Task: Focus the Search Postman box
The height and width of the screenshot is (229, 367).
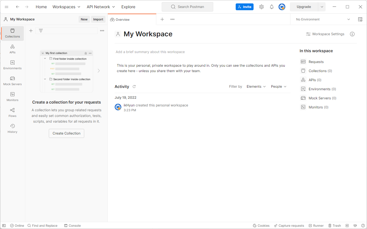Action: coord(187,7)
